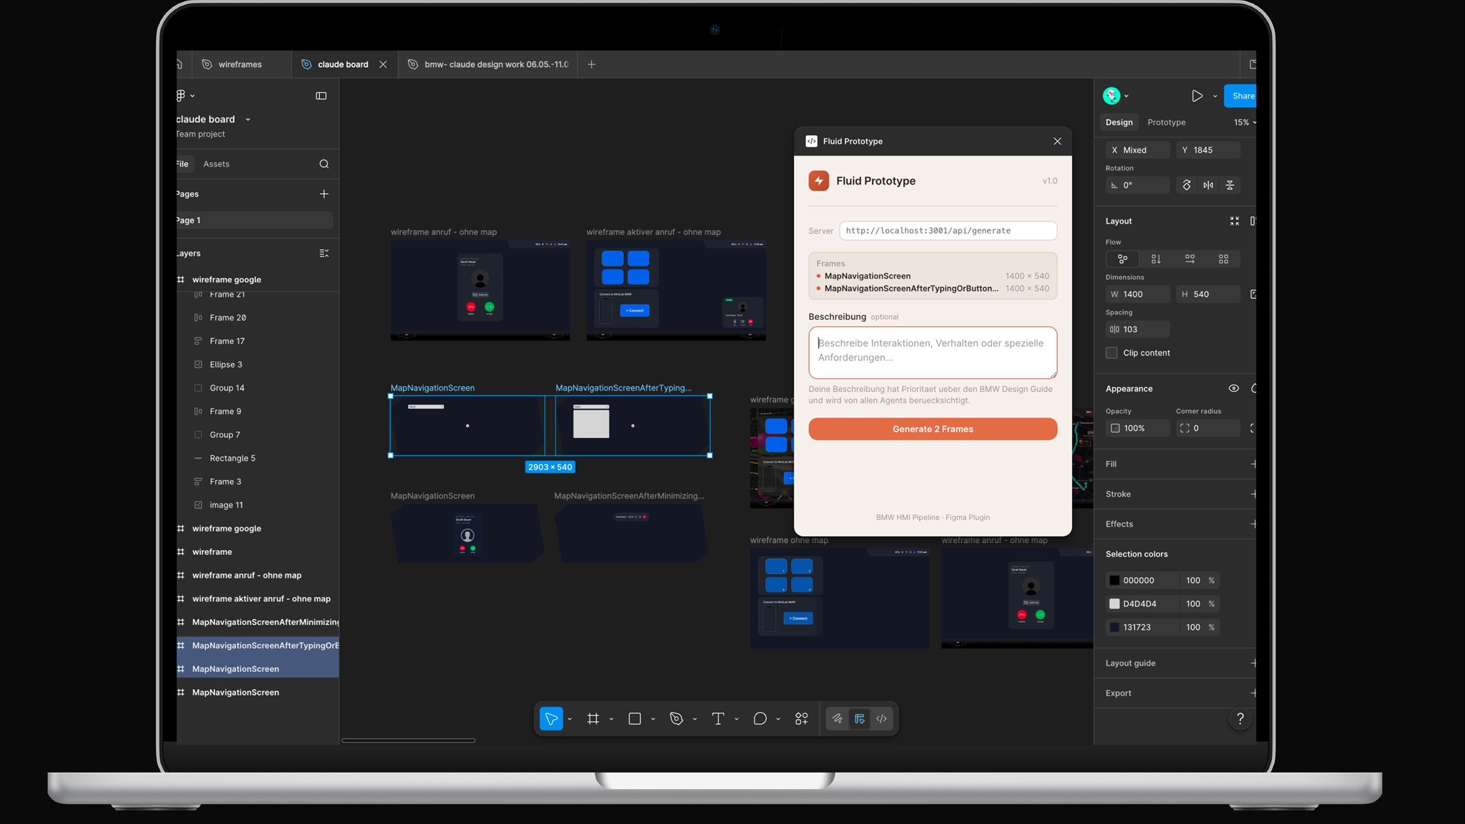
Task: Set flow to grid layout
Action: point(1223,259)
